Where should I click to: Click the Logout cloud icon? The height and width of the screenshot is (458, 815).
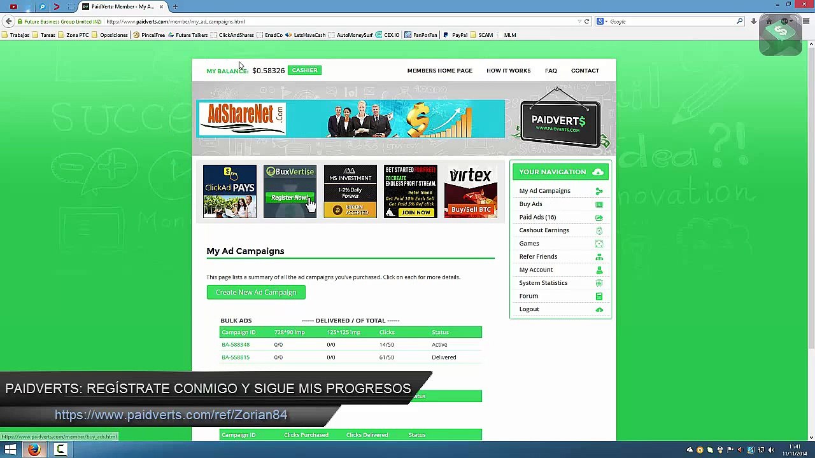point(599,309)
